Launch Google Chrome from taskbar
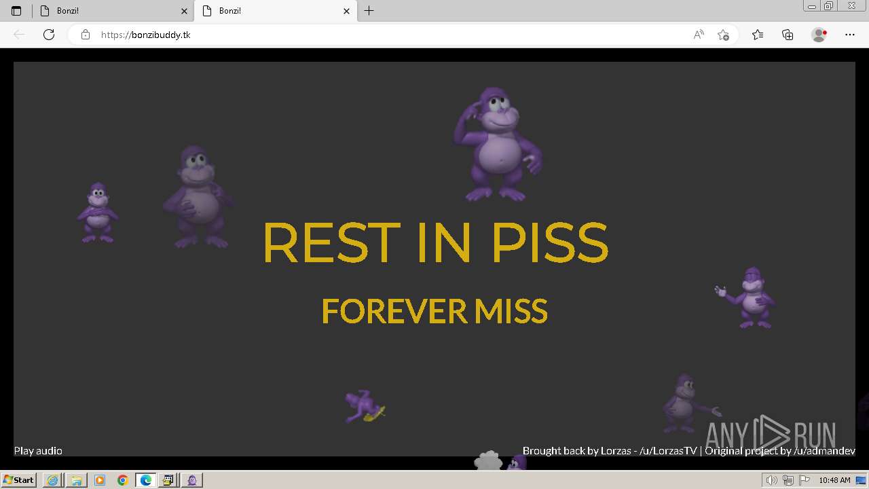 click(122, 480)
